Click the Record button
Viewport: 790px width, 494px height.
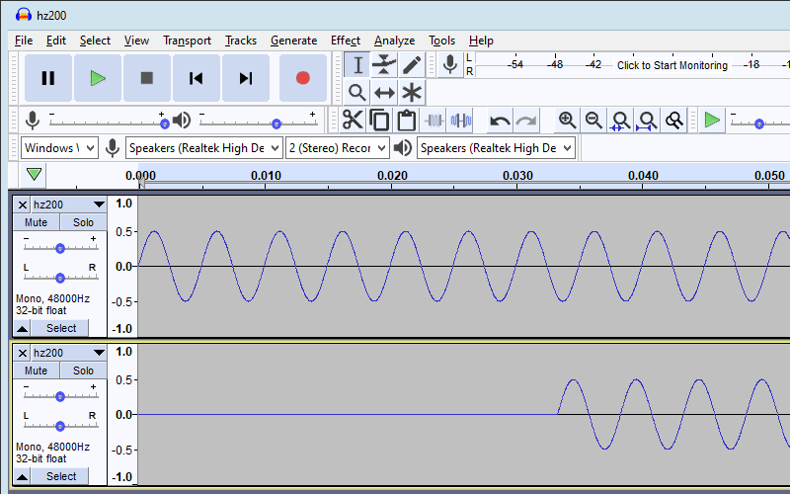(302, 78)
